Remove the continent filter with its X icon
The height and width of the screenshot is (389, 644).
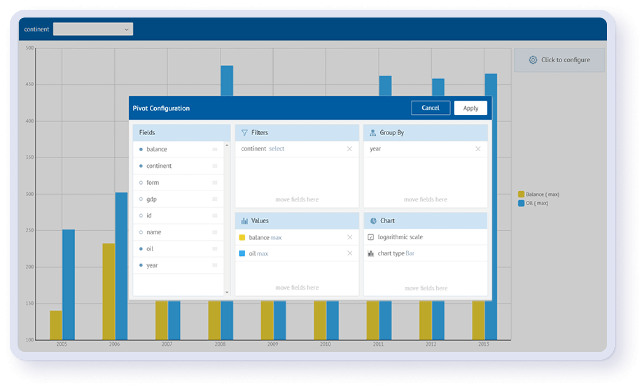tap(349, 149)
